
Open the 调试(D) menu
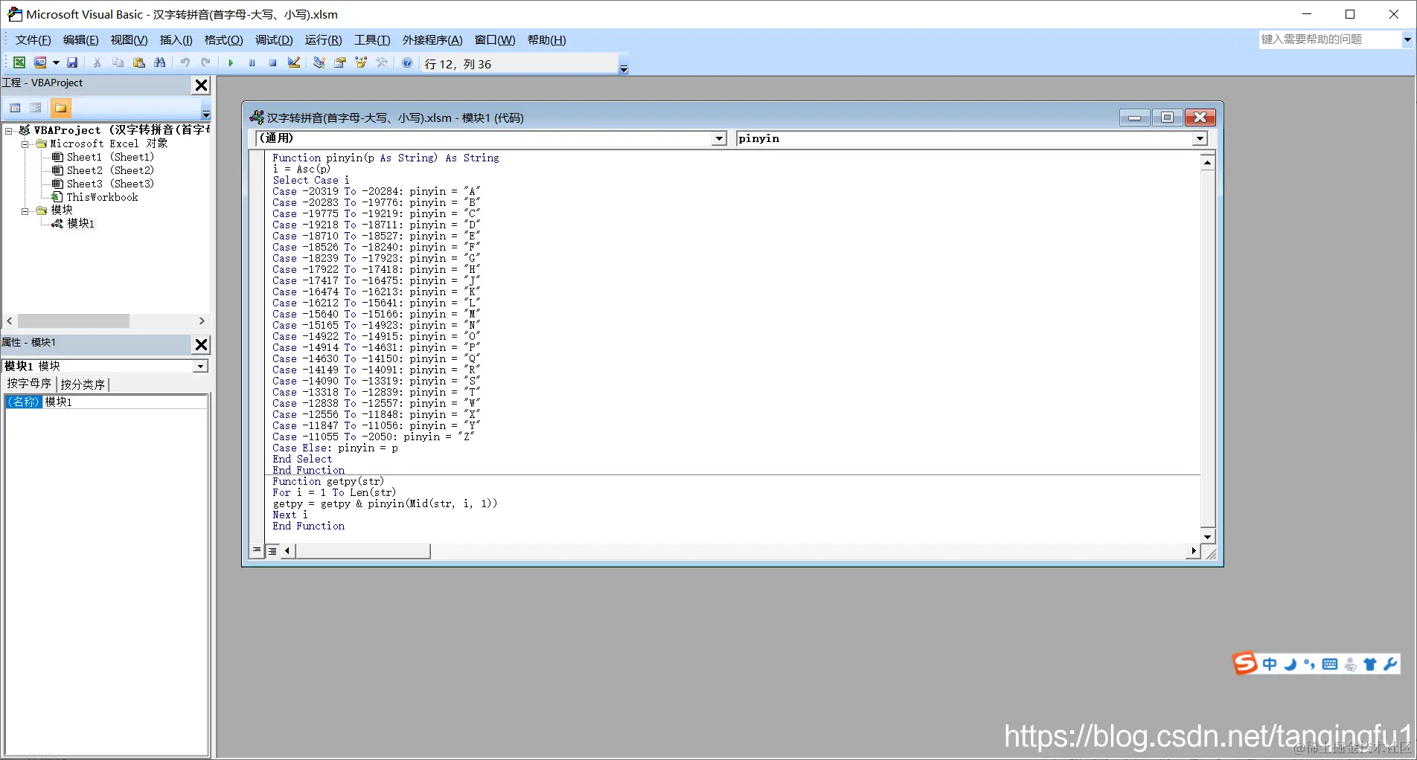tap(274, 40)
